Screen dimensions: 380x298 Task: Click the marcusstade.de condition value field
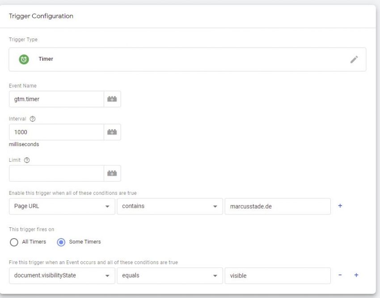coord(277,206)
